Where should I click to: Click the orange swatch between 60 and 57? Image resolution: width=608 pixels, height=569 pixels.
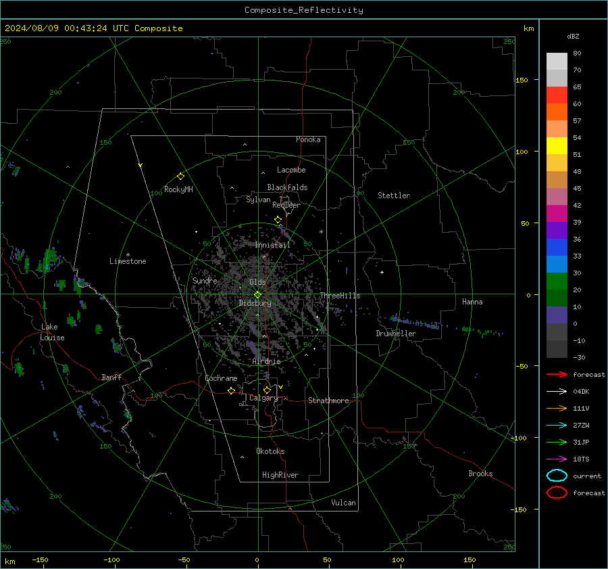(x=557, y=112)
